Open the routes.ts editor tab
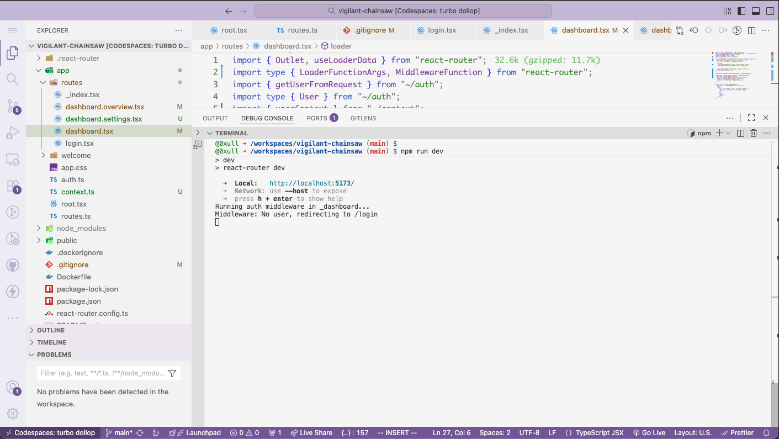779x439 pixels. 303,30
